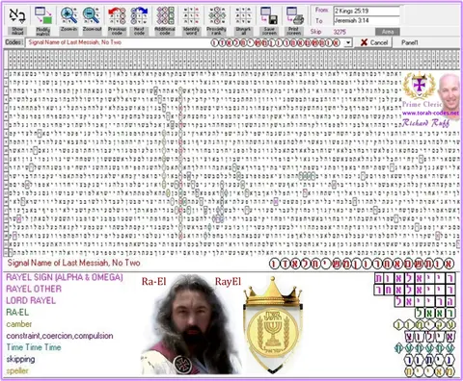Click the red Ra-El caption
The height and width of the screenshot is (381, 463).
click(x=153, y=282)
